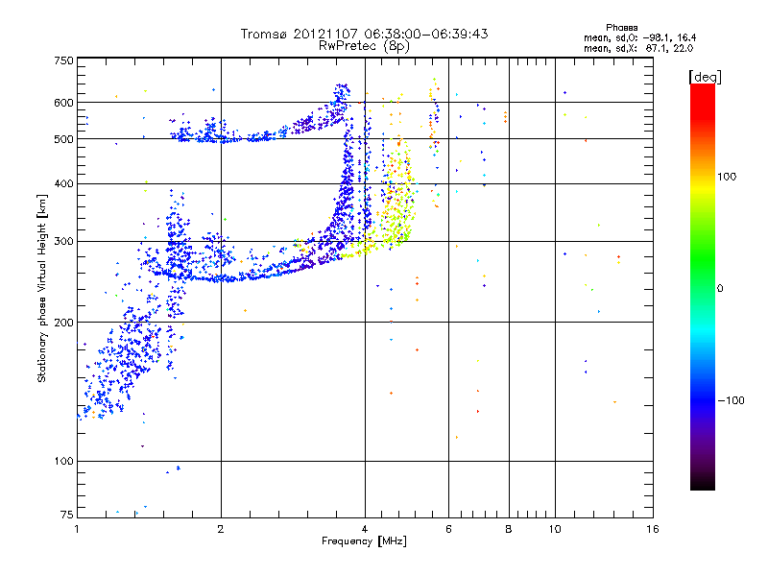Click the '[deg]' colorbar unit label
Image resolution: width=768 pixels, height=576 pixels.
point(705,77)
